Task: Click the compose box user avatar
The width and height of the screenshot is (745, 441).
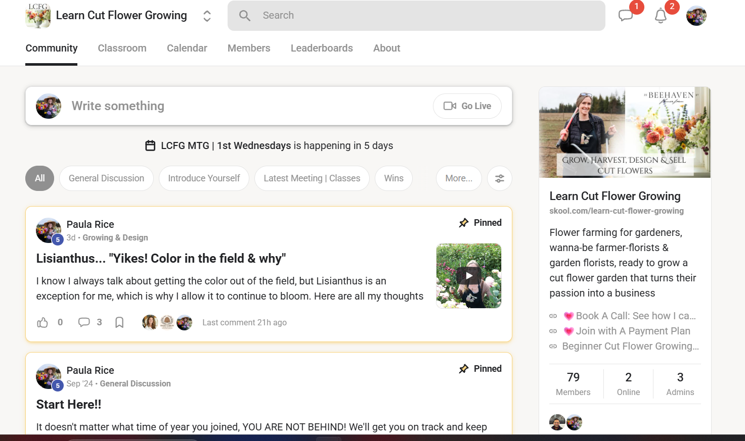Action: tap(49, 106)
